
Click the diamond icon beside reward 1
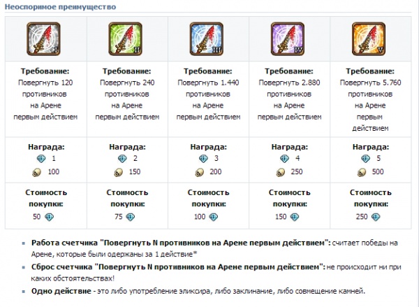click(39, 159)
